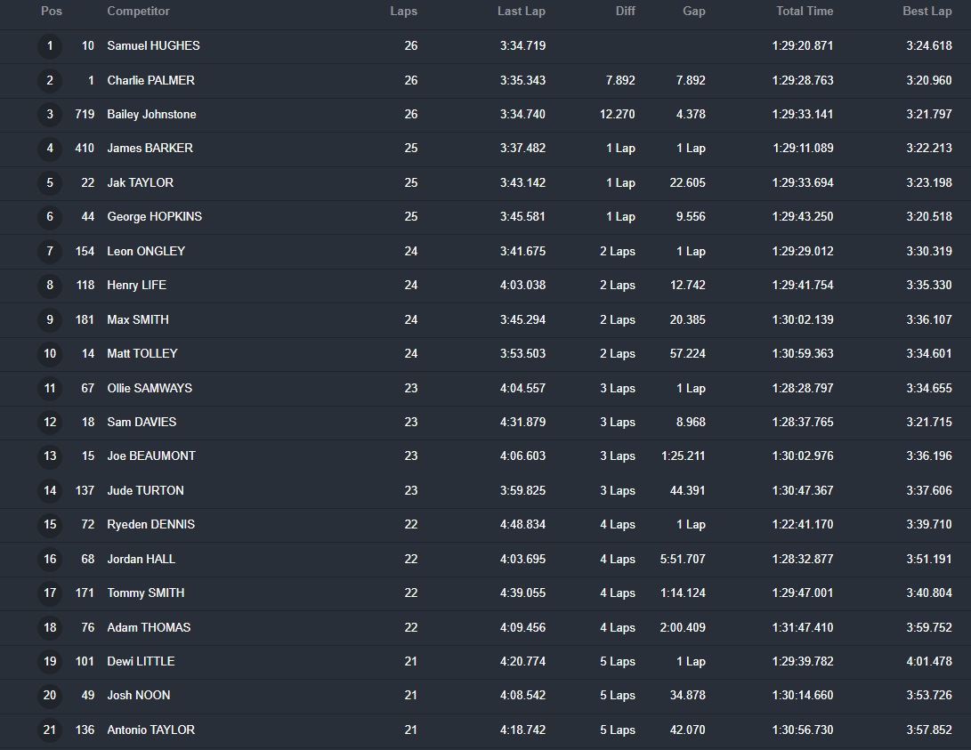Click Antonio TAYLOR's name
This screenshot has height=750, width=971.
pyautogui.click(x=150, y=730)
